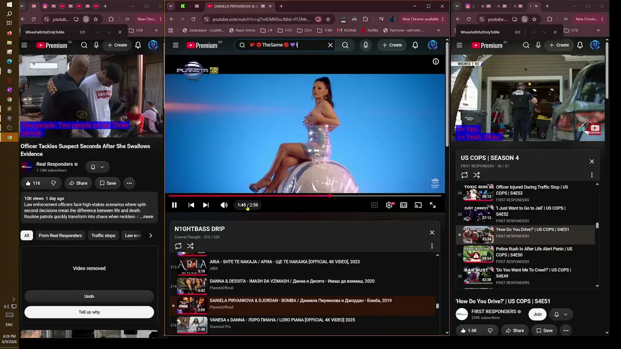Open Windows taskbar search

pyautogui.click(x=9, y=14)
